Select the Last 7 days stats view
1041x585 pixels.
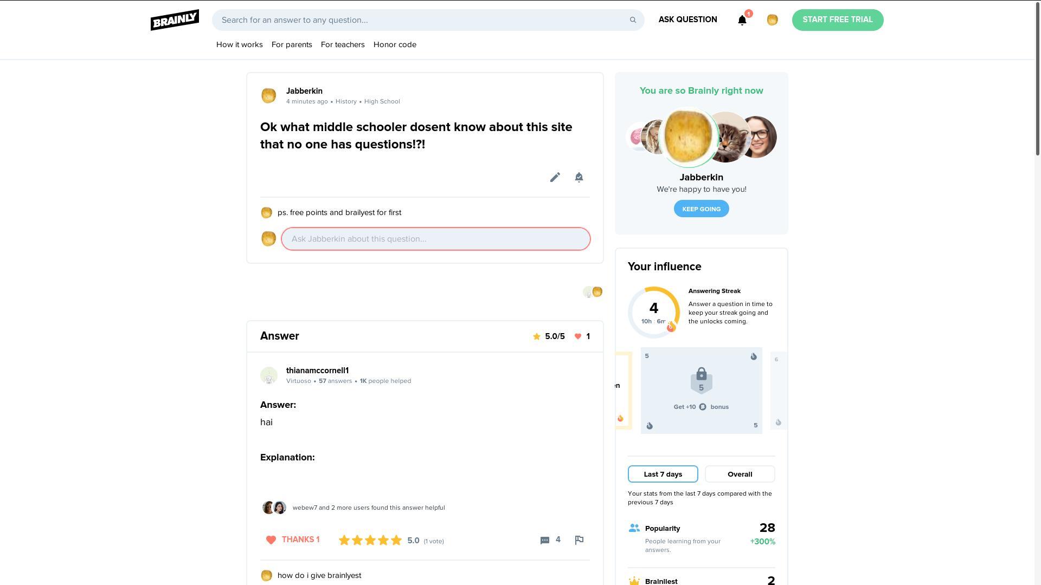(663, 474)
